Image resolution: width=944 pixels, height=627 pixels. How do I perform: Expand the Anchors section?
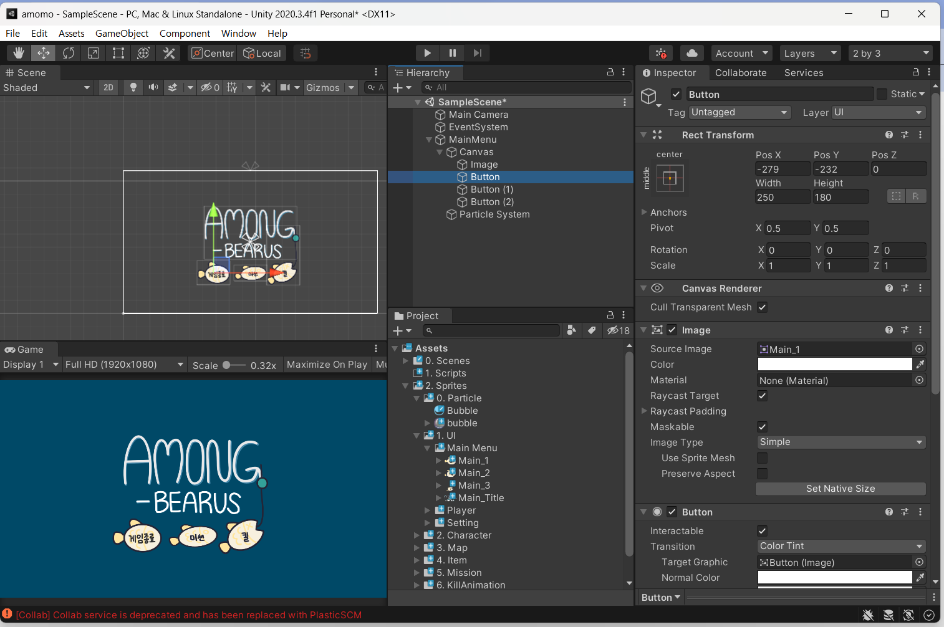[644, 213]
